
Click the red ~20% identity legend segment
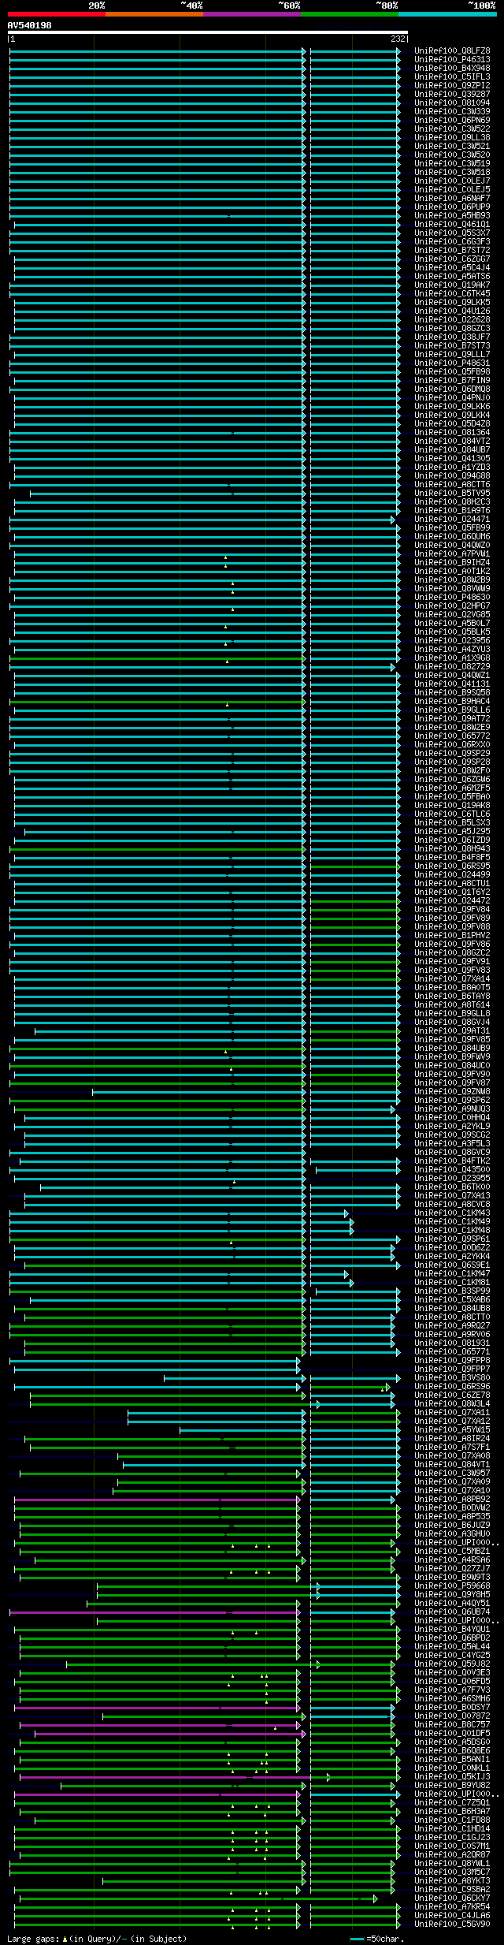coord(56,14)
